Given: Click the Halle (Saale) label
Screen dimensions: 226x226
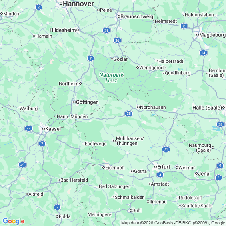Looking at the screenshot, I should [207, 108].
